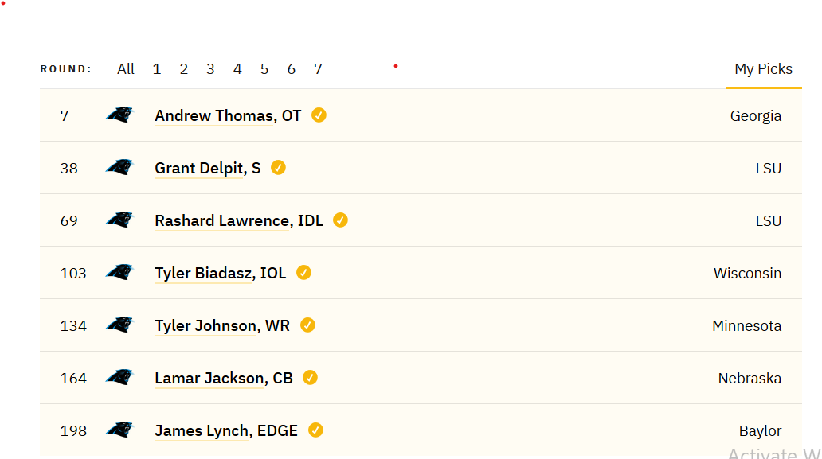The width and height of the screenshot is (822, 459).
Task: Select round 7 filter
Action: pyautogui.click(x=319, y=69)
